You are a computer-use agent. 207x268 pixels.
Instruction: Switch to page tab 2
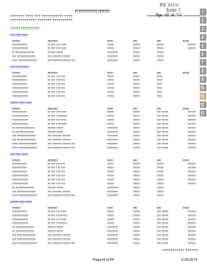pyautogui.click(x=203, y=20)
